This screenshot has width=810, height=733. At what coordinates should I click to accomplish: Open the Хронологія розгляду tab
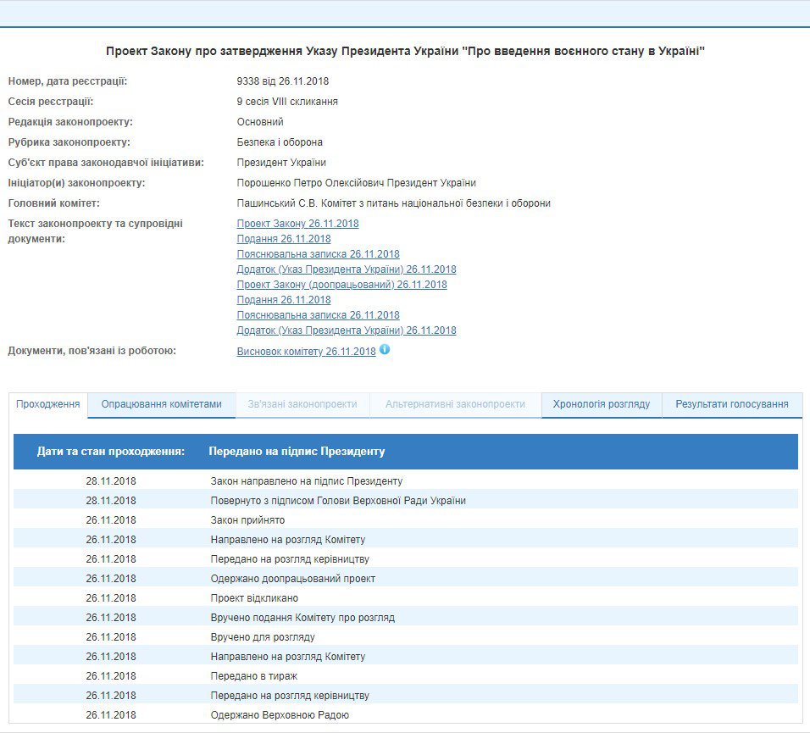pos(602,404)
